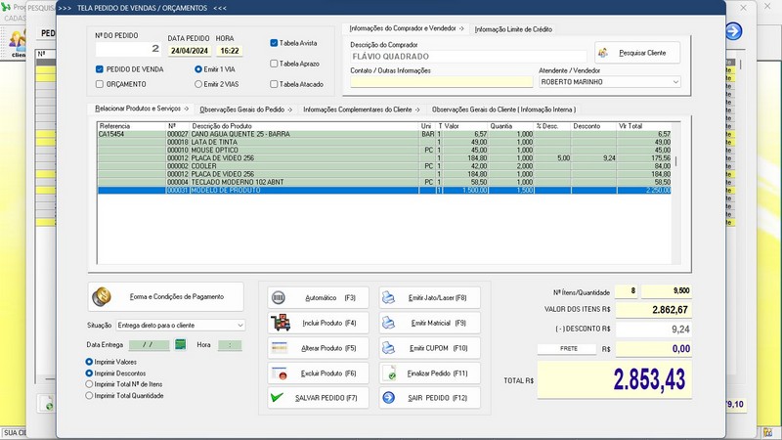Click the green checkmark on Salvar Pedido
The width and height of the screenshot is (782, 440).
click(x=279, y=398)
